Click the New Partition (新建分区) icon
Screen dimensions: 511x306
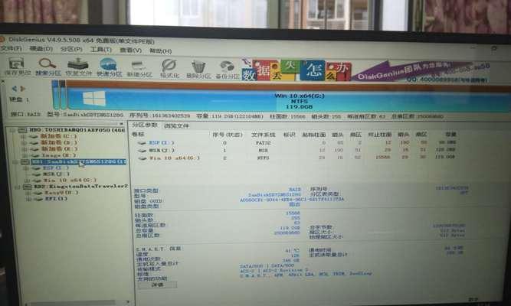tap(139, 67)
